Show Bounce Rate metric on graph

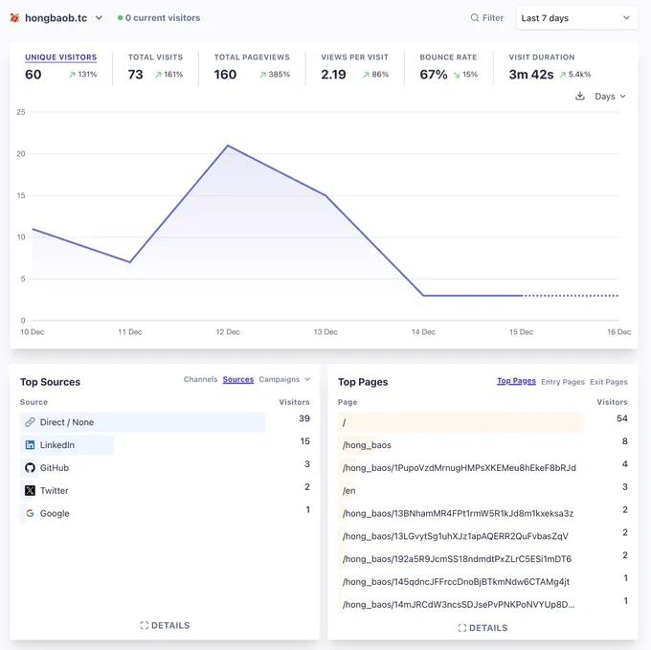coord(448,57)
